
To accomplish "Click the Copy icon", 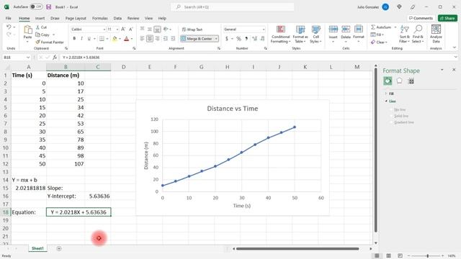I will 38,35.
